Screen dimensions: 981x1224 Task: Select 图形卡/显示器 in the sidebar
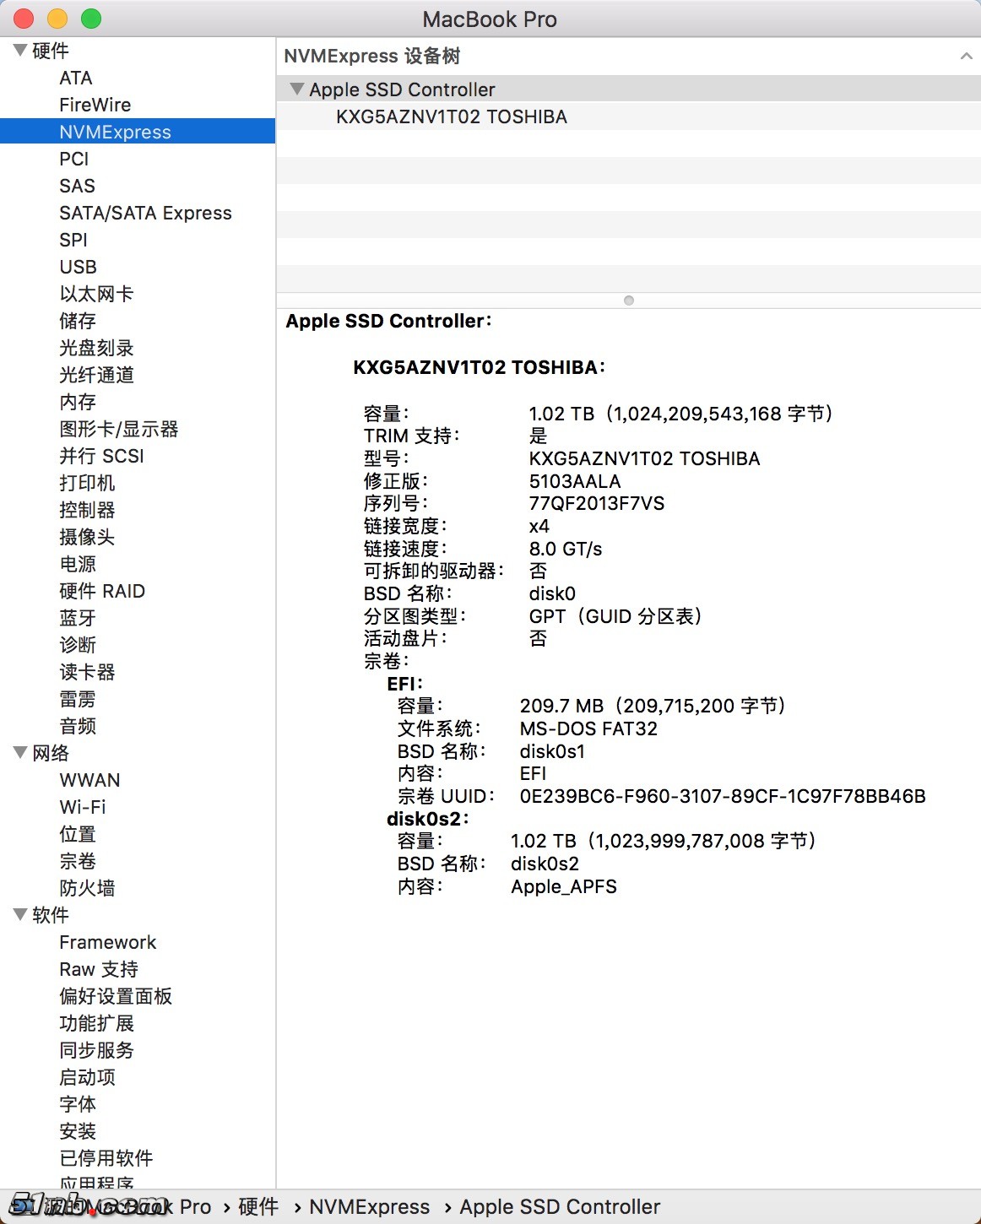coord(118,429)
